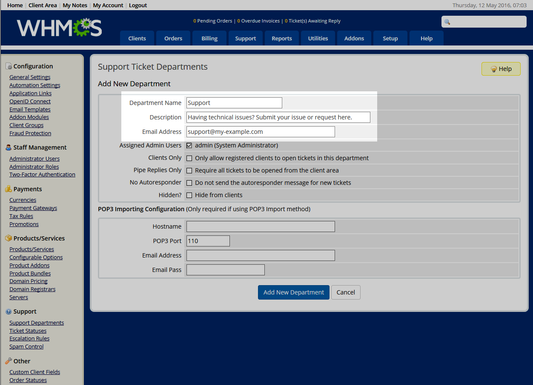Open the Setup menu tab

tap(390, 38)
